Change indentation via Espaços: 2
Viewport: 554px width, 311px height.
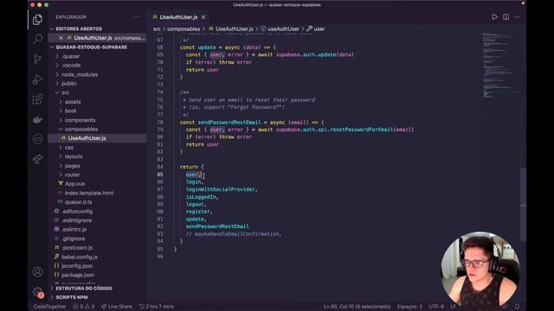point(409,307)
